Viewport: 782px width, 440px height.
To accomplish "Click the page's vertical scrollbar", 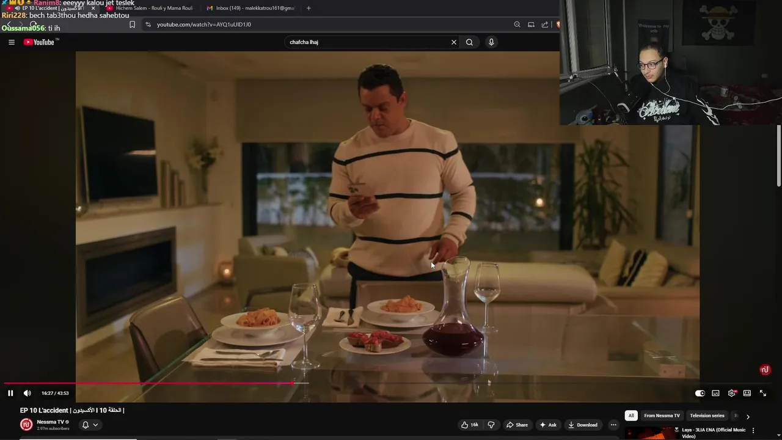I will coord(779,156).
